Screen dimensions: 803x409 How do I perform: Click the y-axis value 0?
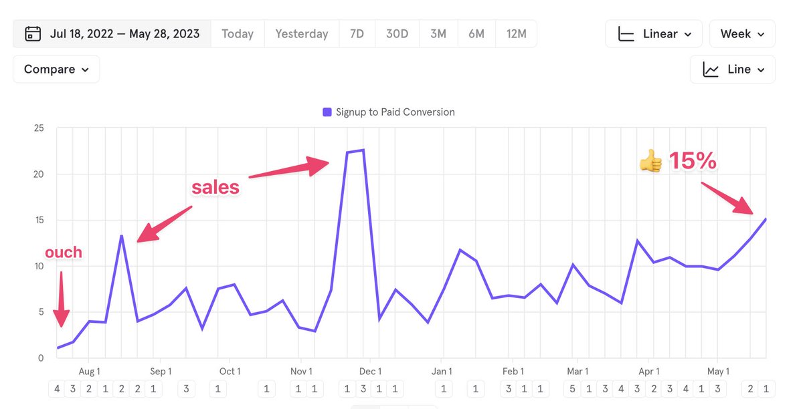click(41, 358)
